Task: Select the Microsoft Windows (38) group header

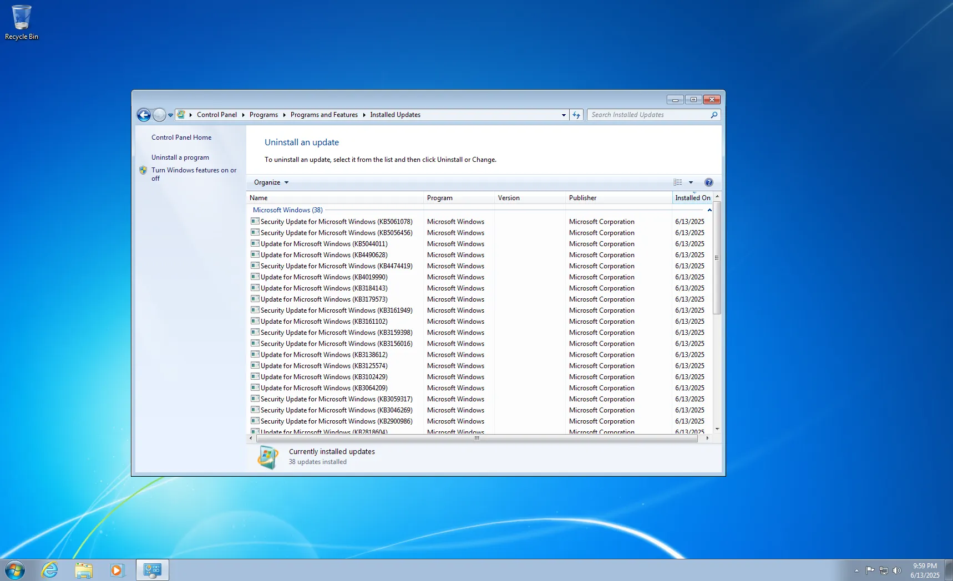Action: [x=287, y=210]
